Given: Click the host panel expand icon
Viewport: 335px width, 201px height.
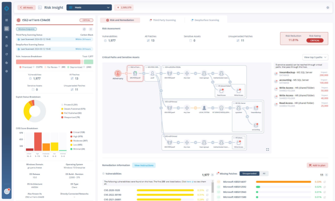Looking at the screenshot, I should (91, 29).
